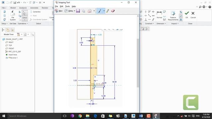Select the Highlighter tool
The width and height of the screenshot is (212, 119).
coord(108,11)
